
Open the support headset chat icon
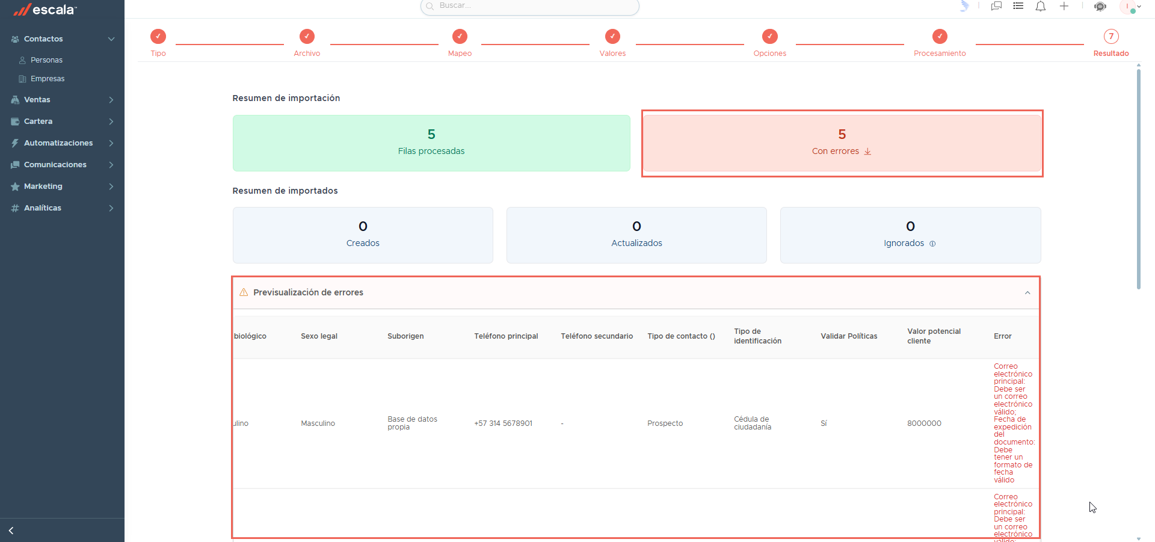1100,7
